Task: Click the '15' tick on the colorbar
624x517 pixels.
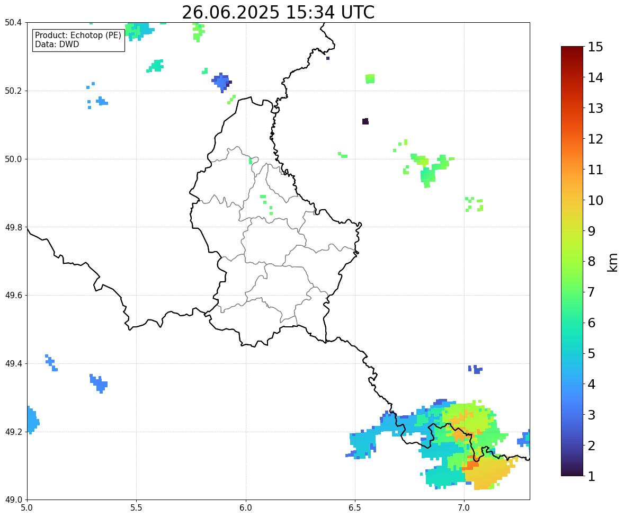Action: (595, 47)
